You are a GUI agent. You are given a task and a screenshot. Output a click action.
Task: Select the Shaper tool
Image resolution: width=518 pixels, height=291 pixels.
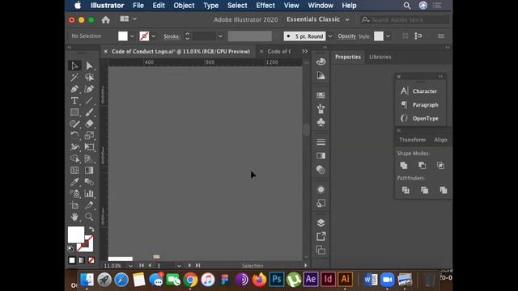point(74,124)
